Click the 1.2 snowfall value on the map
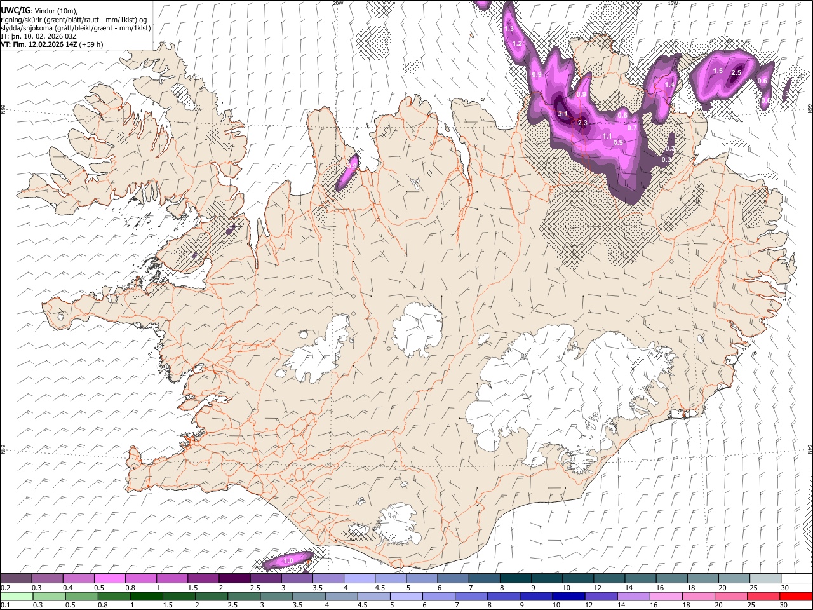Screen dimensions: 813x610 tap(517, 43)
